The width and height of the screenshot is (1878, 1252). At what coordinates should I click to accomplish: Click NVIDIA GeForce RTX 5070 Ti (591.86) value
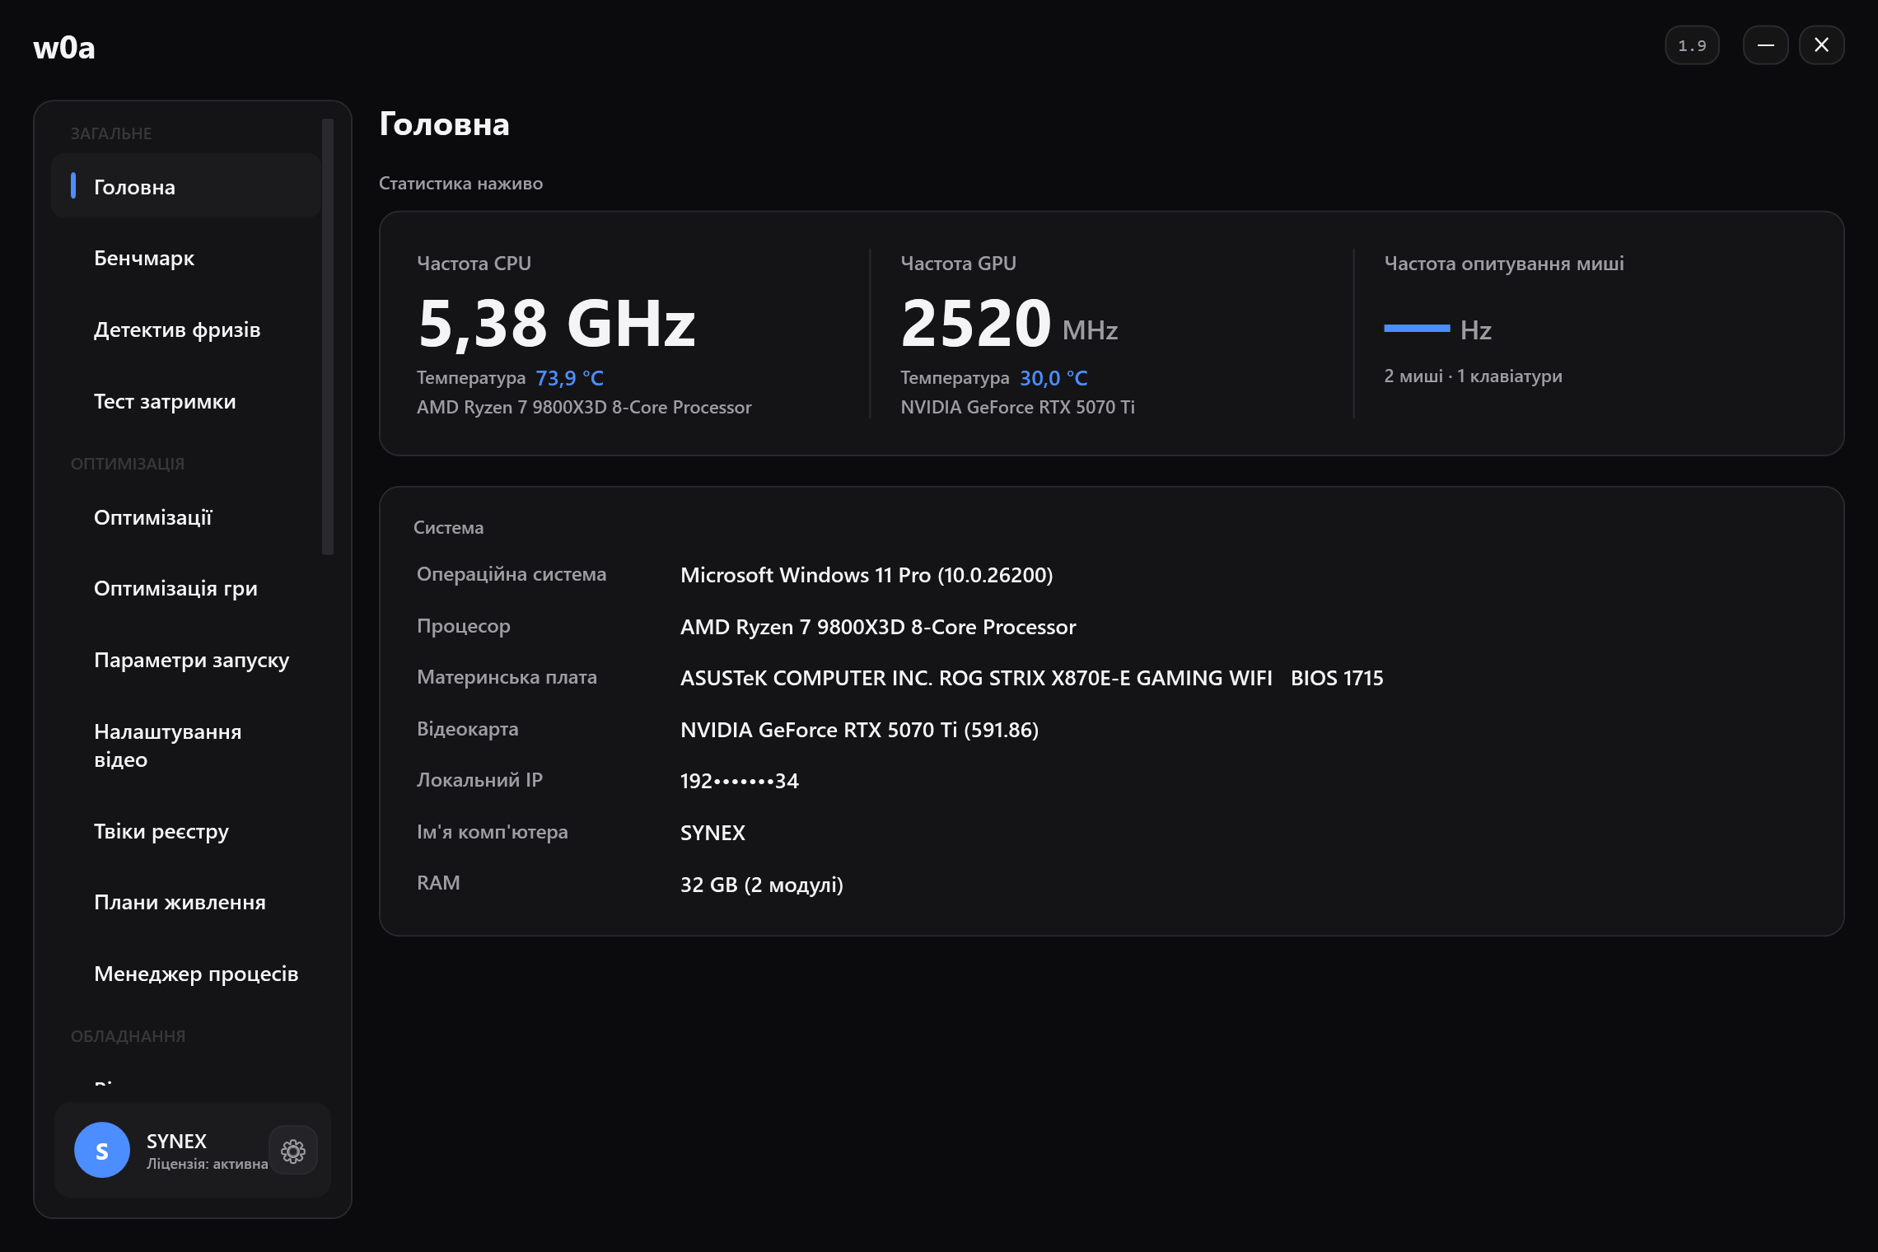(x=859, y=730)
